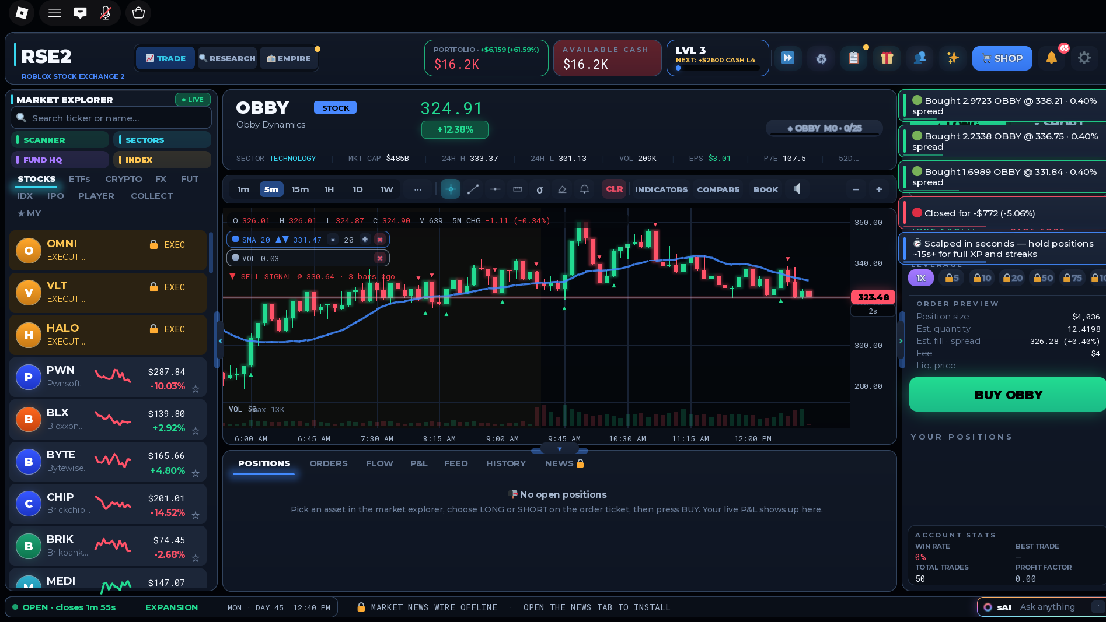Select the eraser chart tool

point(562,189)
